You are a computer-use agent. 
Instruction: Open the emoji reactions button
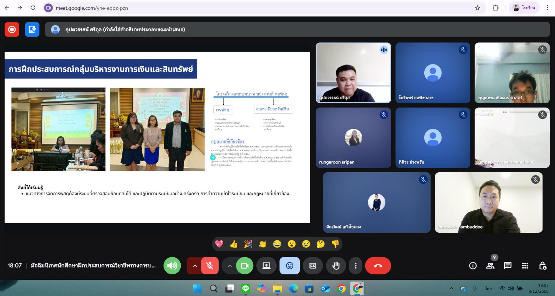tap(289, 266)
